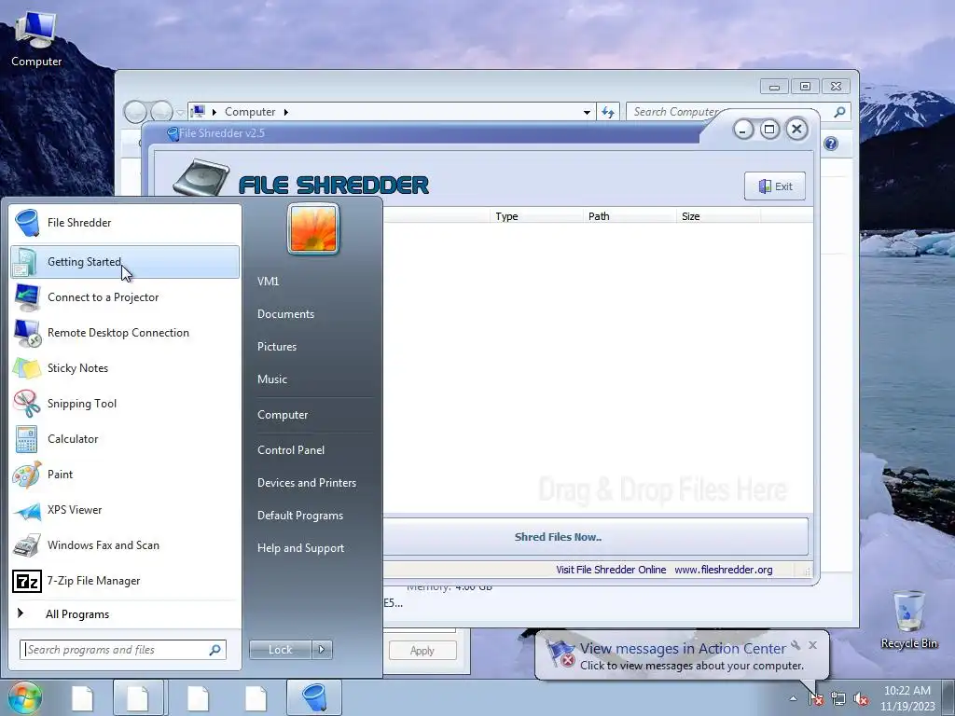Open Pictures from Start menu
955x716 pixels.
tap(277, 347)
